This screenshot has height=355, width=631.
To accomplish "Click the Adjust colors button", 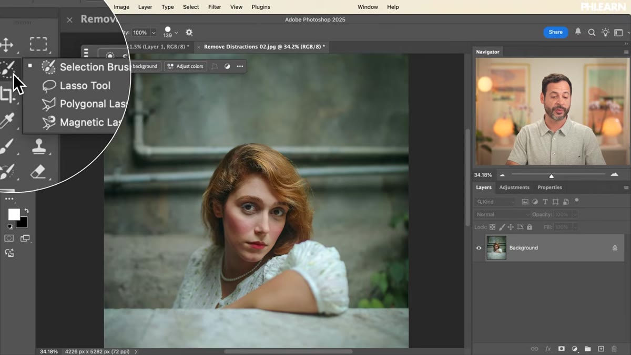I will pos(185,66).
